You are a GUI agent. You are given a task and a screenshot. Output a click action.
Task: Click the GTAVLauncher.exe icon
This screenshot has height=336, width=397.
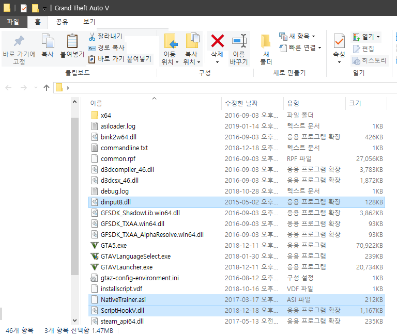pyautogui.click(x=95, y=267)
